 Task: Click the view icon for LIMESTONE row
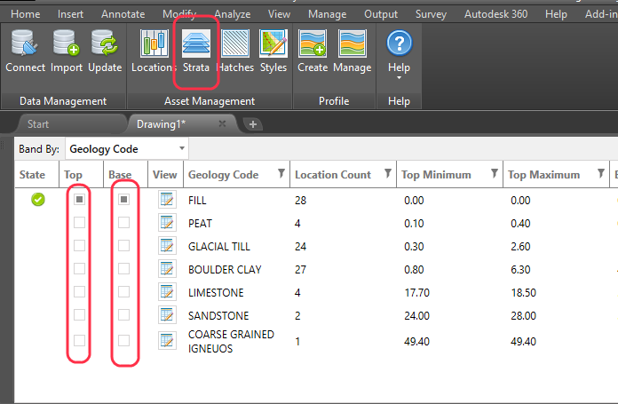point(166,292)
